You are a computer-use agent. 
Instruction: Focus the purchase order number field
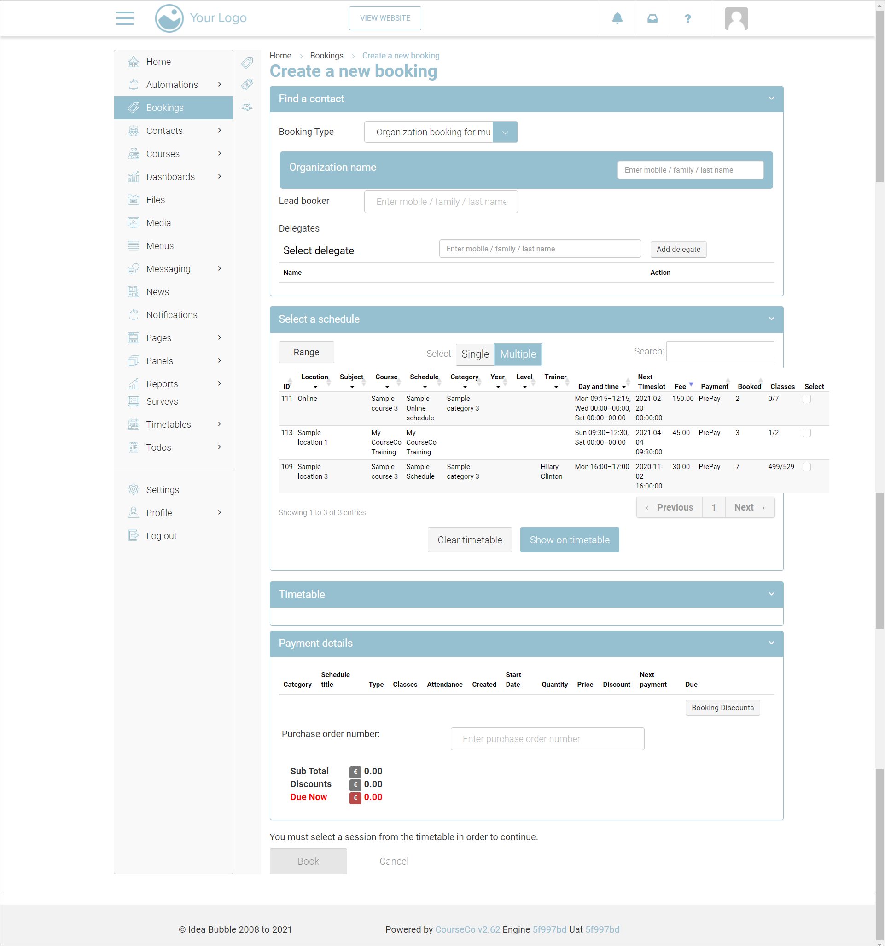[547, 738]
